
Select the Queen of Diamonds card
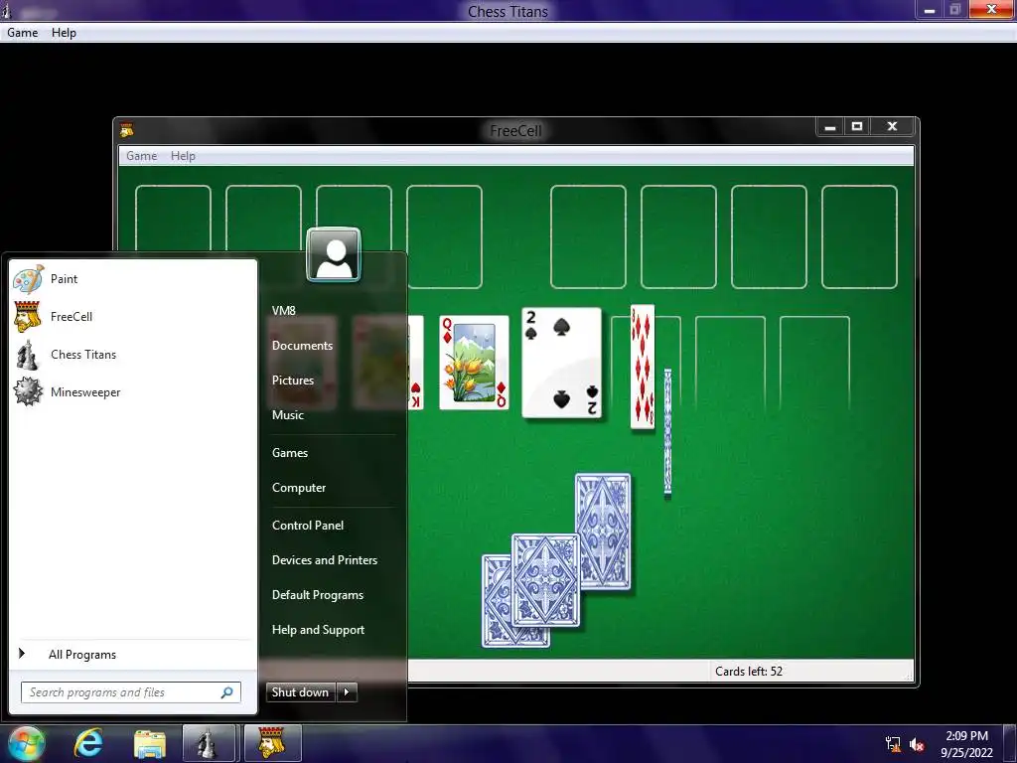[474, 363]
